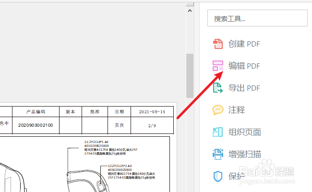Click the 创建 PDF icon
Image resolution: width=312 pixels, height=192 pixels.
click(x=218, y=44)
